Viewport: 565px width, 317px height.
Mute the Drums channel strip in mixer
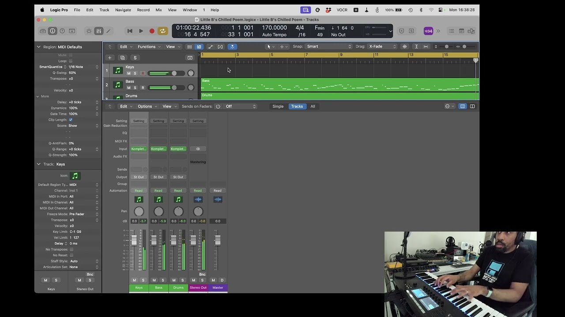[174, 280]
